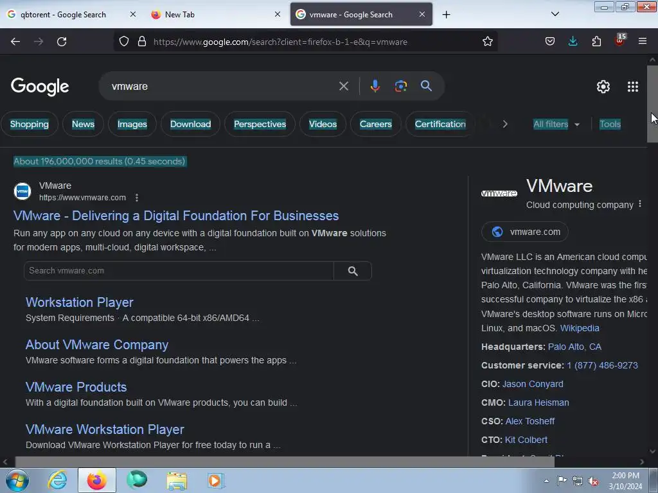Open Laura Heisman CMO link
The height and width of the screenshot is (493, 658).
[x=538, y=402]
